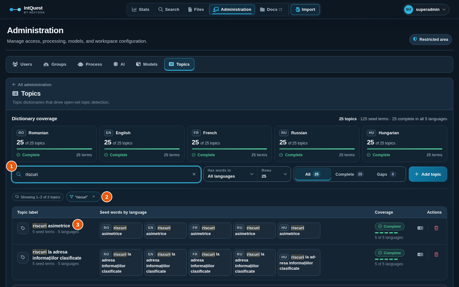Switch to the Process tab
This screenshot has height=287, width=459.
(90, 64)
